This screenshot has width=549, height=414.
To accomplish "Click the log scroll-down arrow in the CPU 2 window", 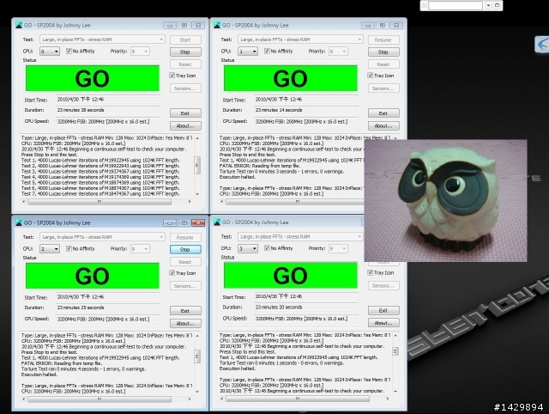I will point(197,392).
